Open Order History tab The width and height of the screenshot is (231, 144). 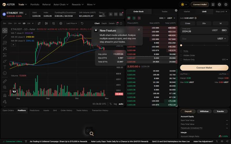coord(66,110)
